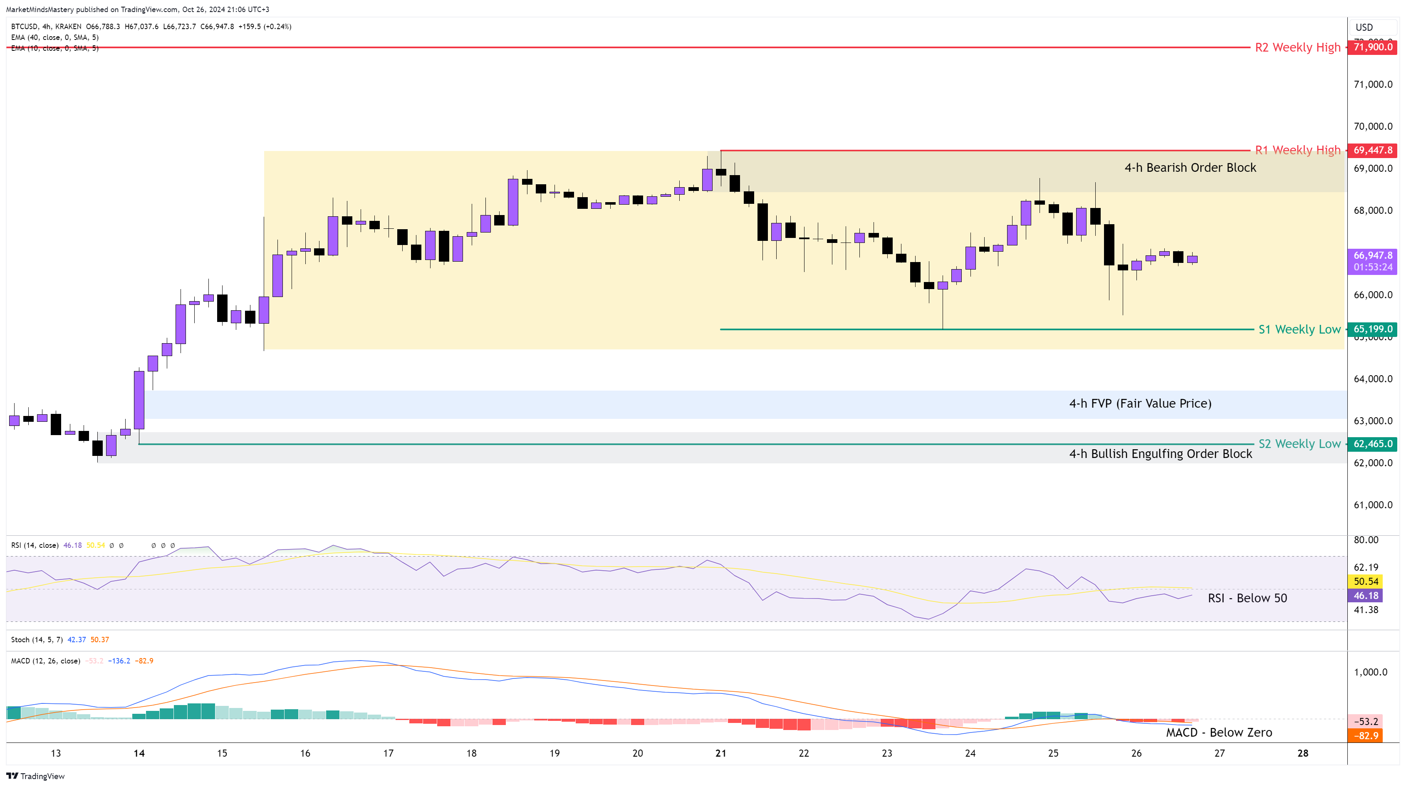The height and width of the screenshot is (787, 1406).
Task: Select the 4-h FVP (Fair Value Price) label
Action: [x=1140, y=403]
